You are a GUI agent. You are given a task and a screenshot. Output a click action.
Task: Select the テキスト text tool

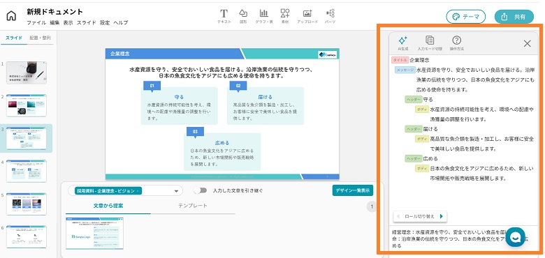point(224,16)
